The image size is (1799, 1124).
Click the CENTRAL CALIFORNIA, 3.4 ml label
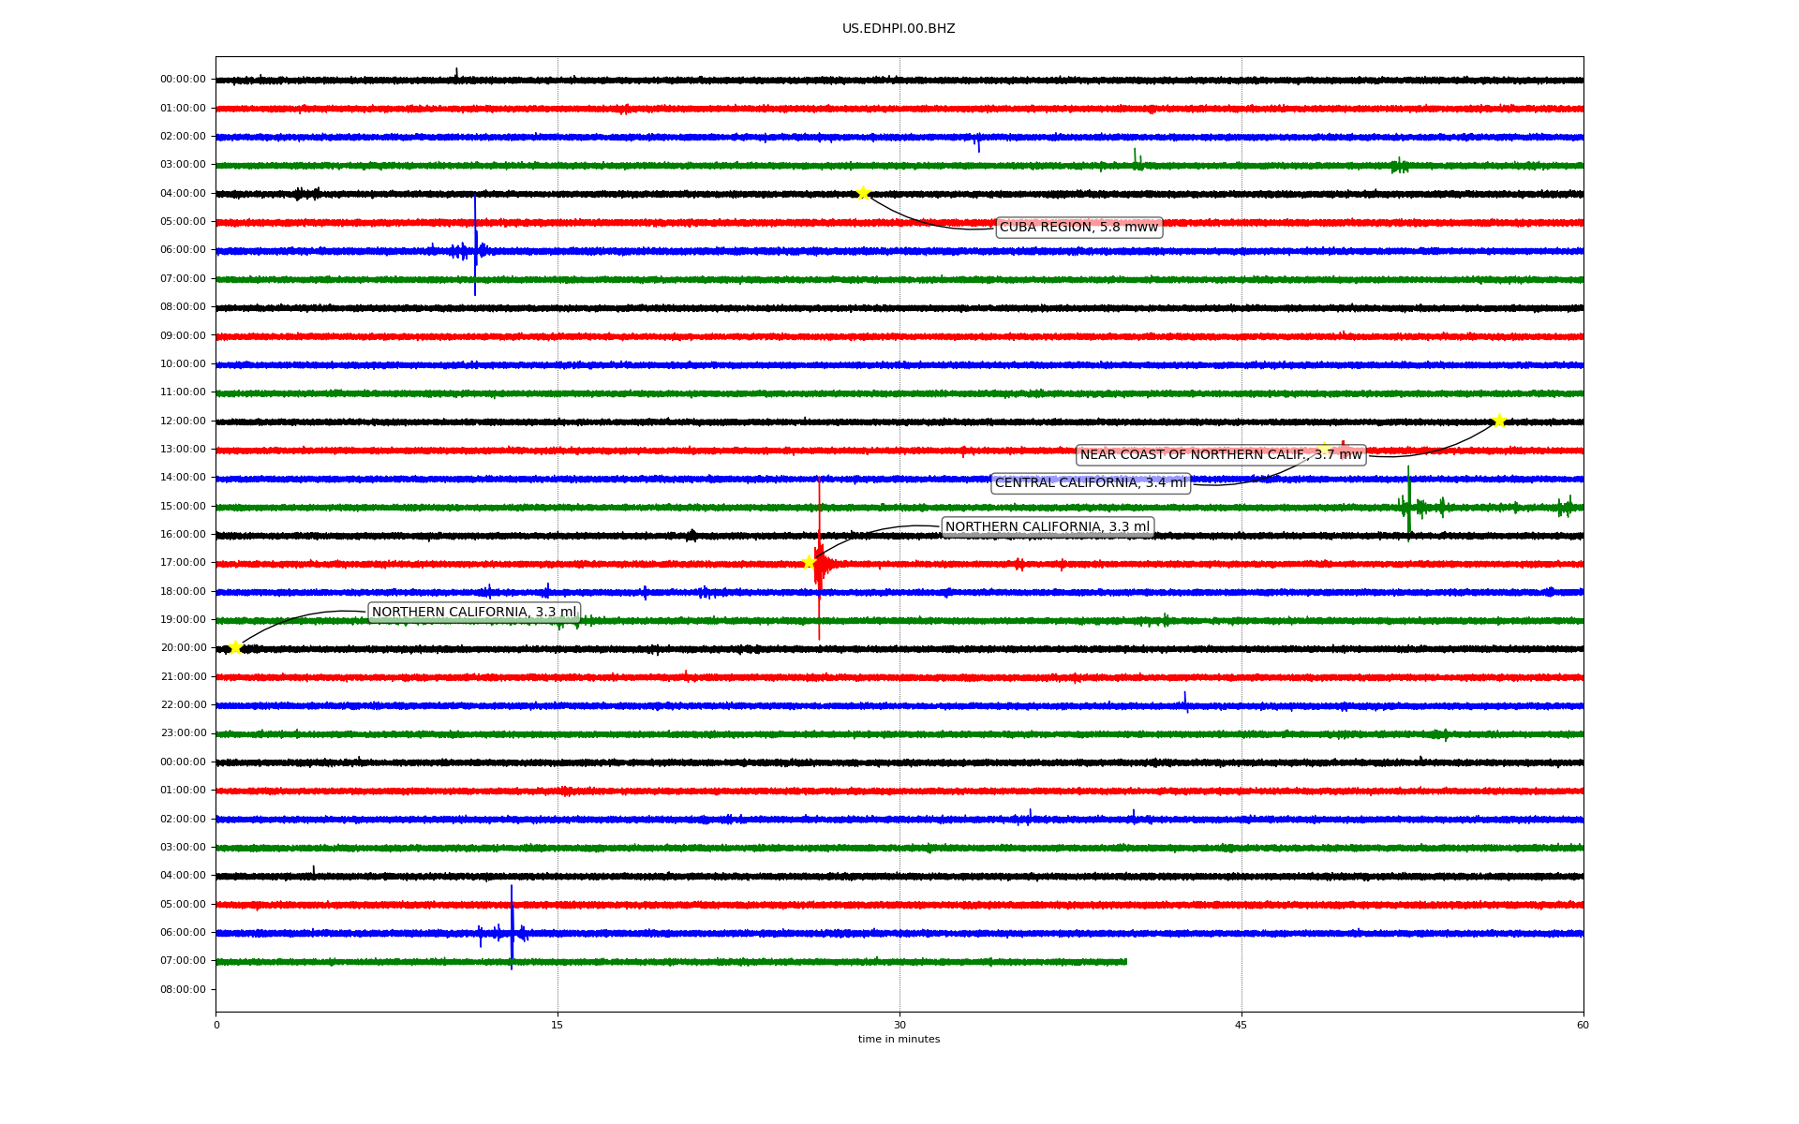(1090, 483)
